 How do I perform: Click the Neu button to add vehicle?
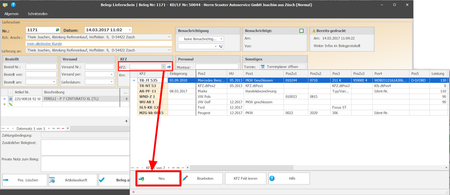159,178
